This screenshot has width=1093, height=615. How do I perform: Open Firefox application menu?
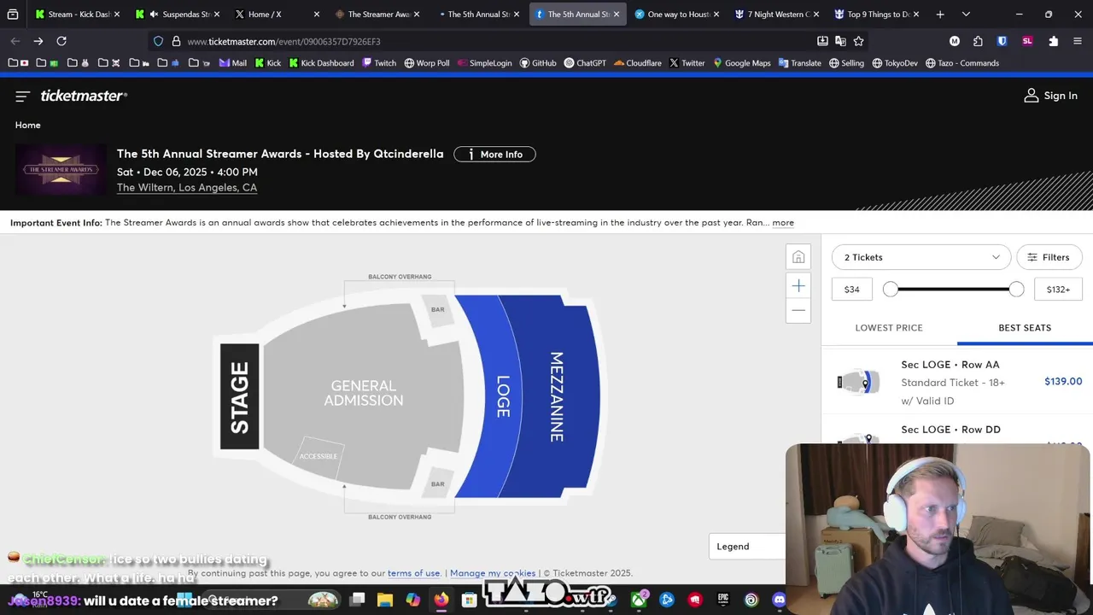tap(1077, 41)
